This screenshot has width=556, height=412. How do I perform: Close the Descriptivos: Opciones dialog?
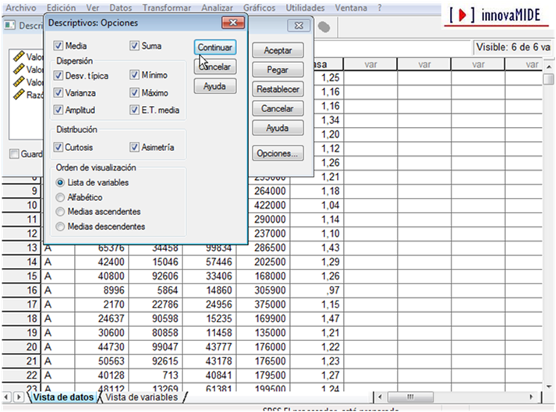[x=232, y=23]
